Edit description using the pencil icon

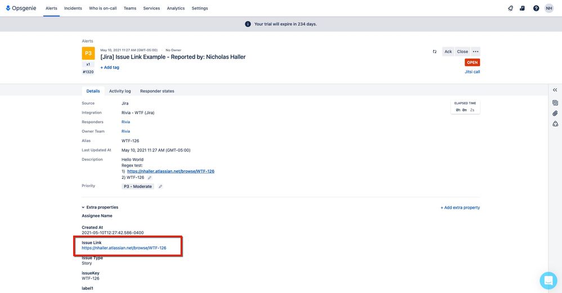pyautogui.click(x=150, y=178)
